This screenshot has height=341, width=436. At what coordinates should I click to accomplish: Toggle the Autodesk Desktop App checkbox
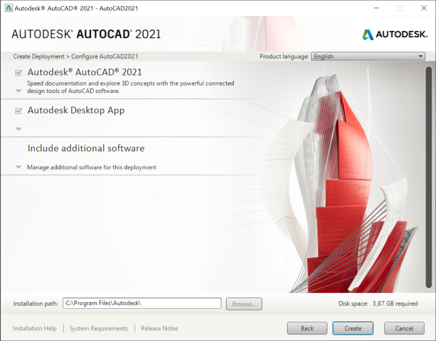click(18, 111)
